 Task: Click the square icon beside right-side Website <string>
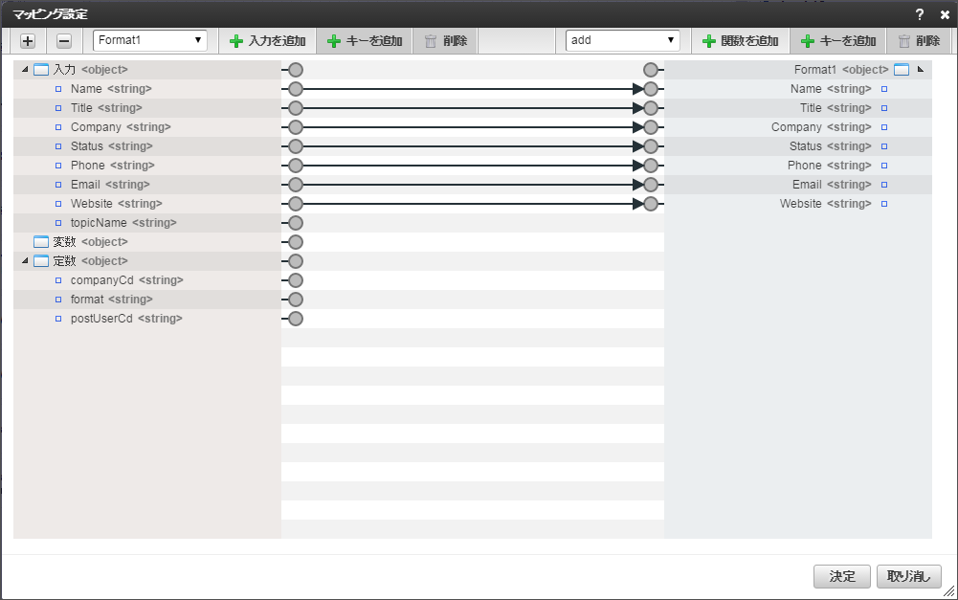[882, 203]
